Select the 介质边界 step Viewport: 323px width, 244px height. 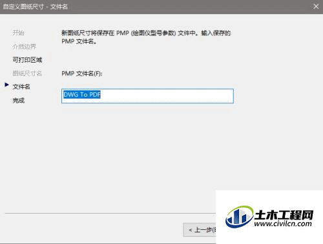point(24,46)
